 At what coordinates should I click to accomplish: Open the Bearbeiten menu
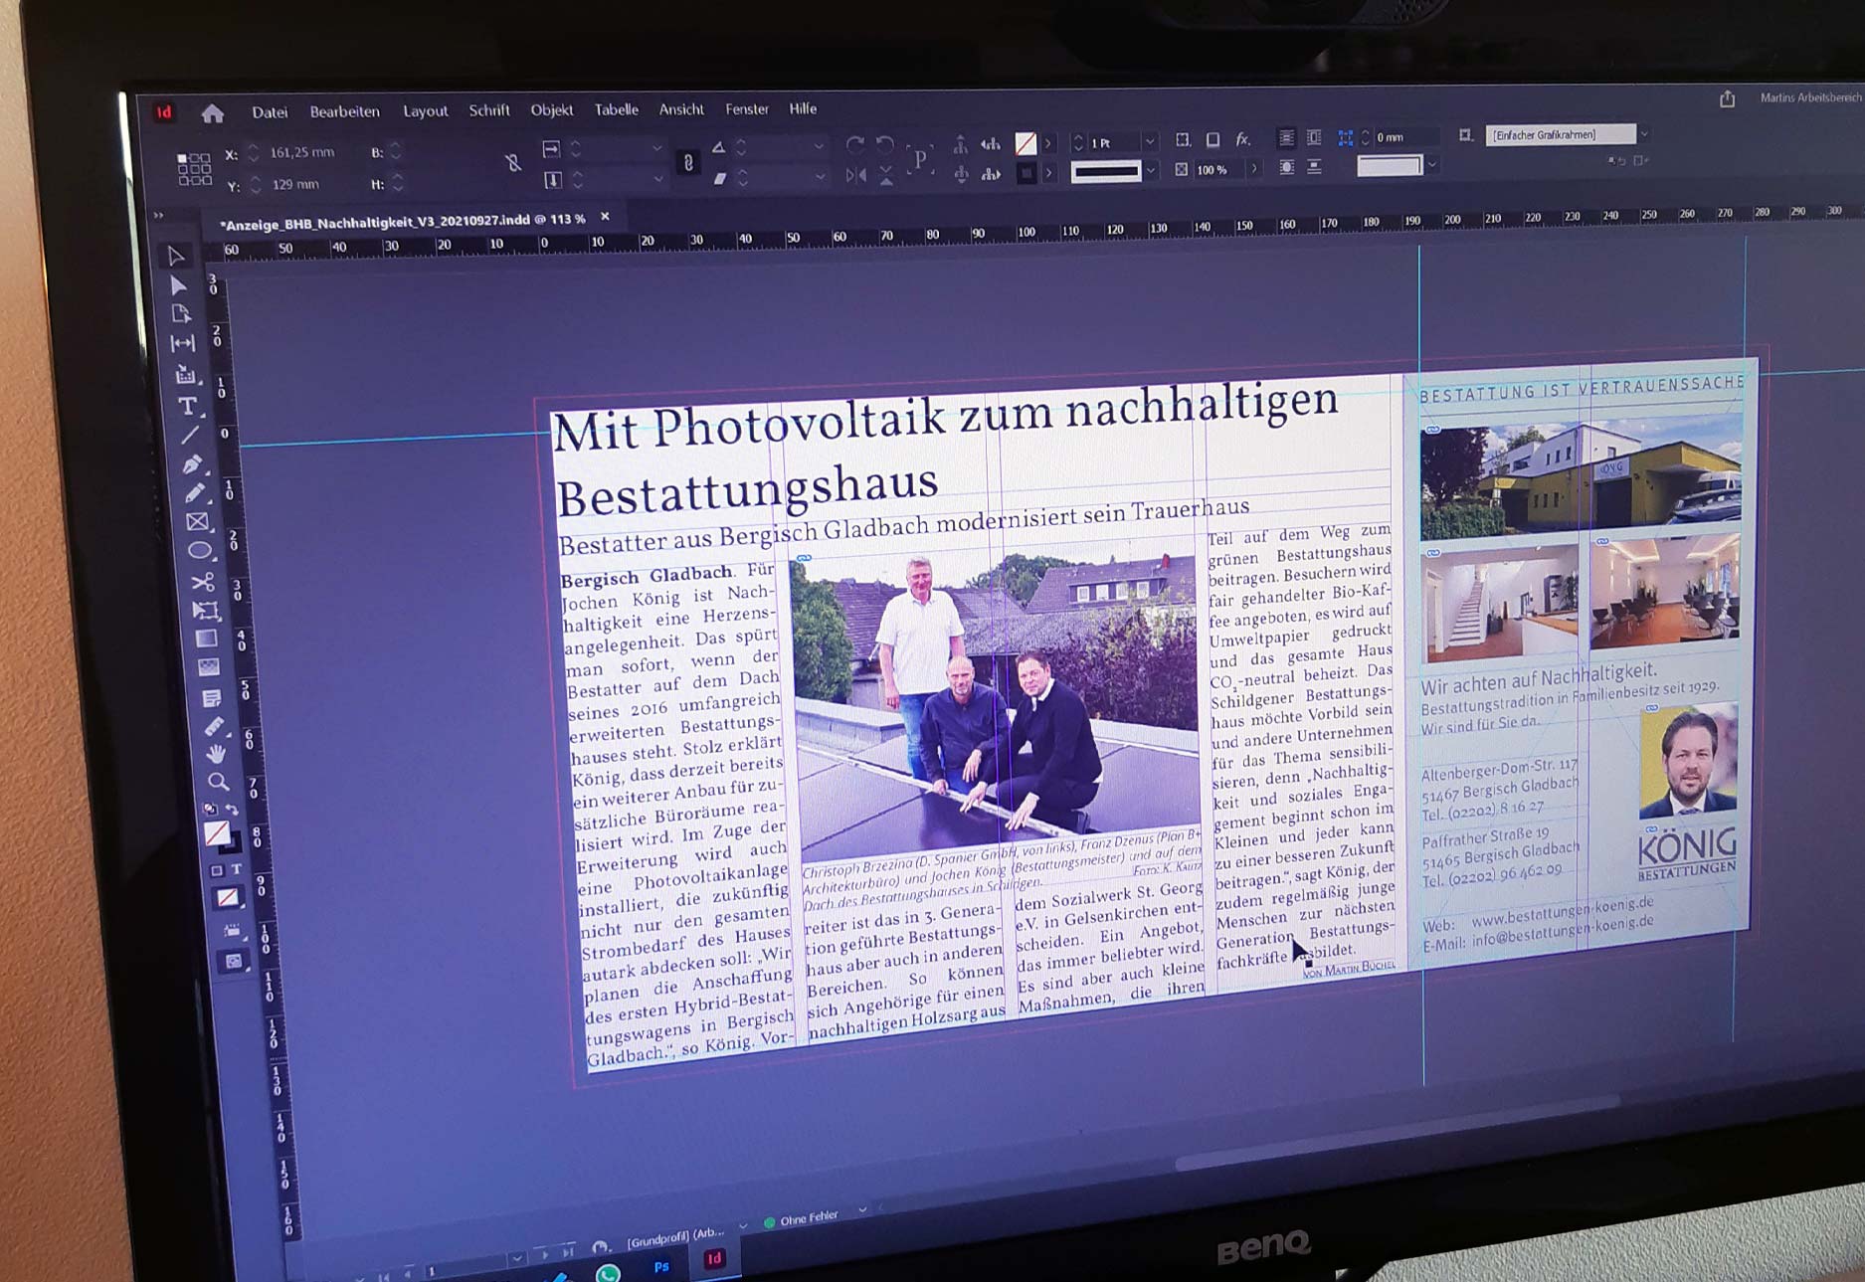344,111
